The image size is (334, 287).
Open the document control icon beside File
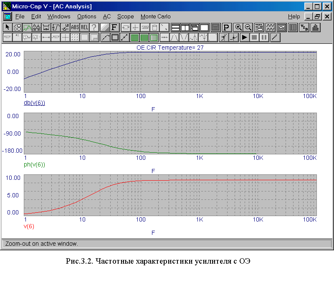pos(8,17)
